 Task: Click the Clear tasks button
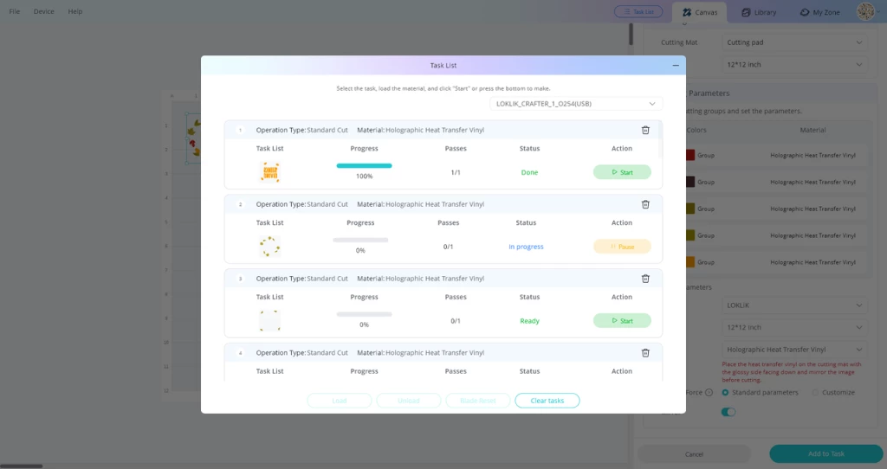point(547,401)
